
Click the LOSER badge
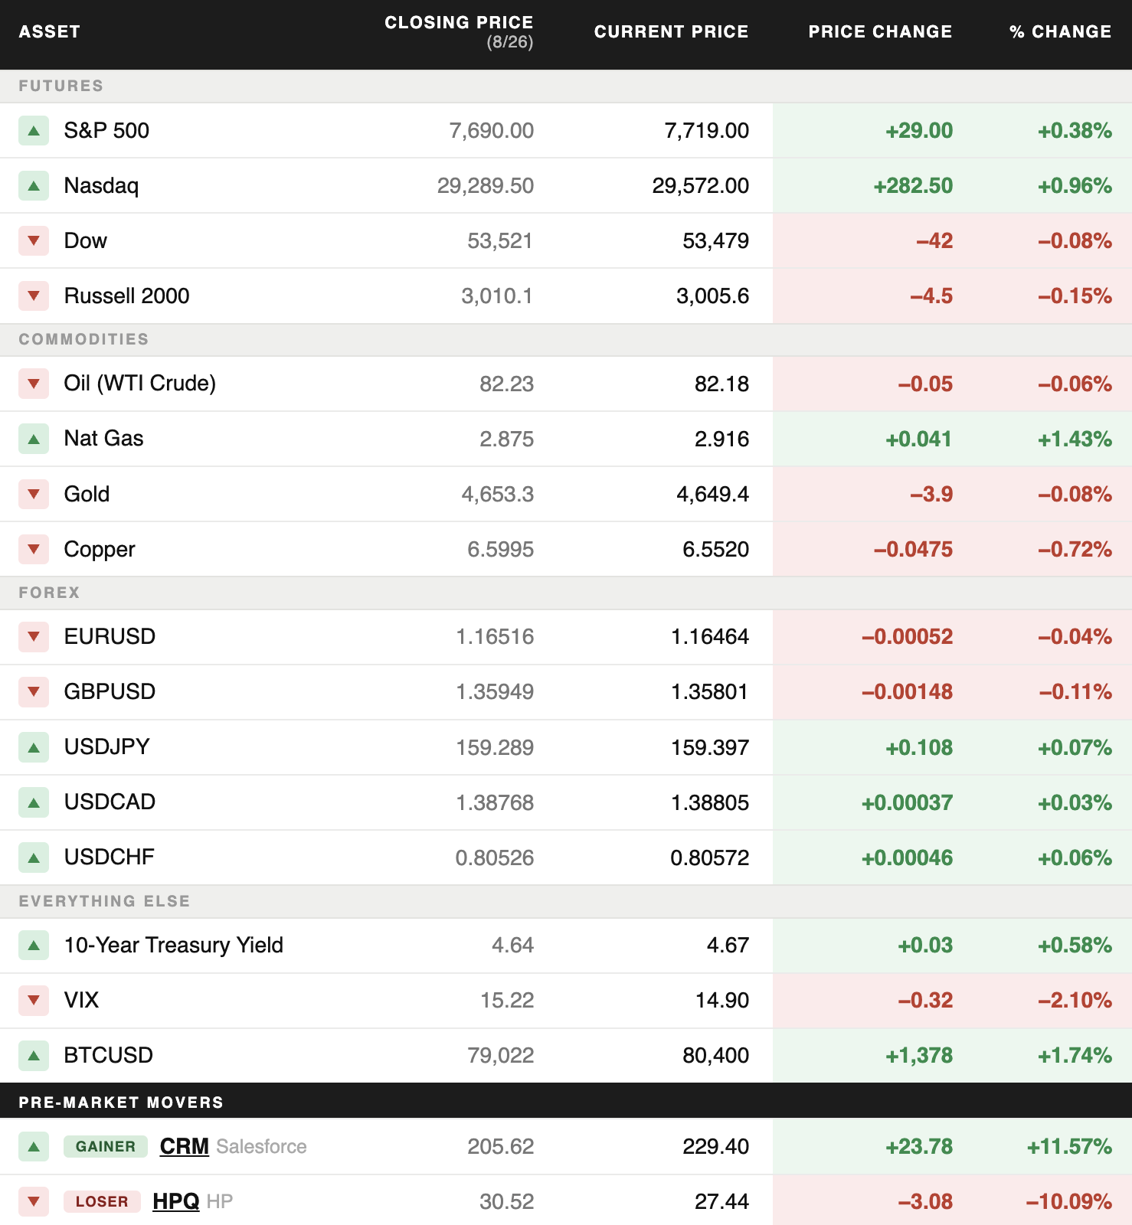102,1202
